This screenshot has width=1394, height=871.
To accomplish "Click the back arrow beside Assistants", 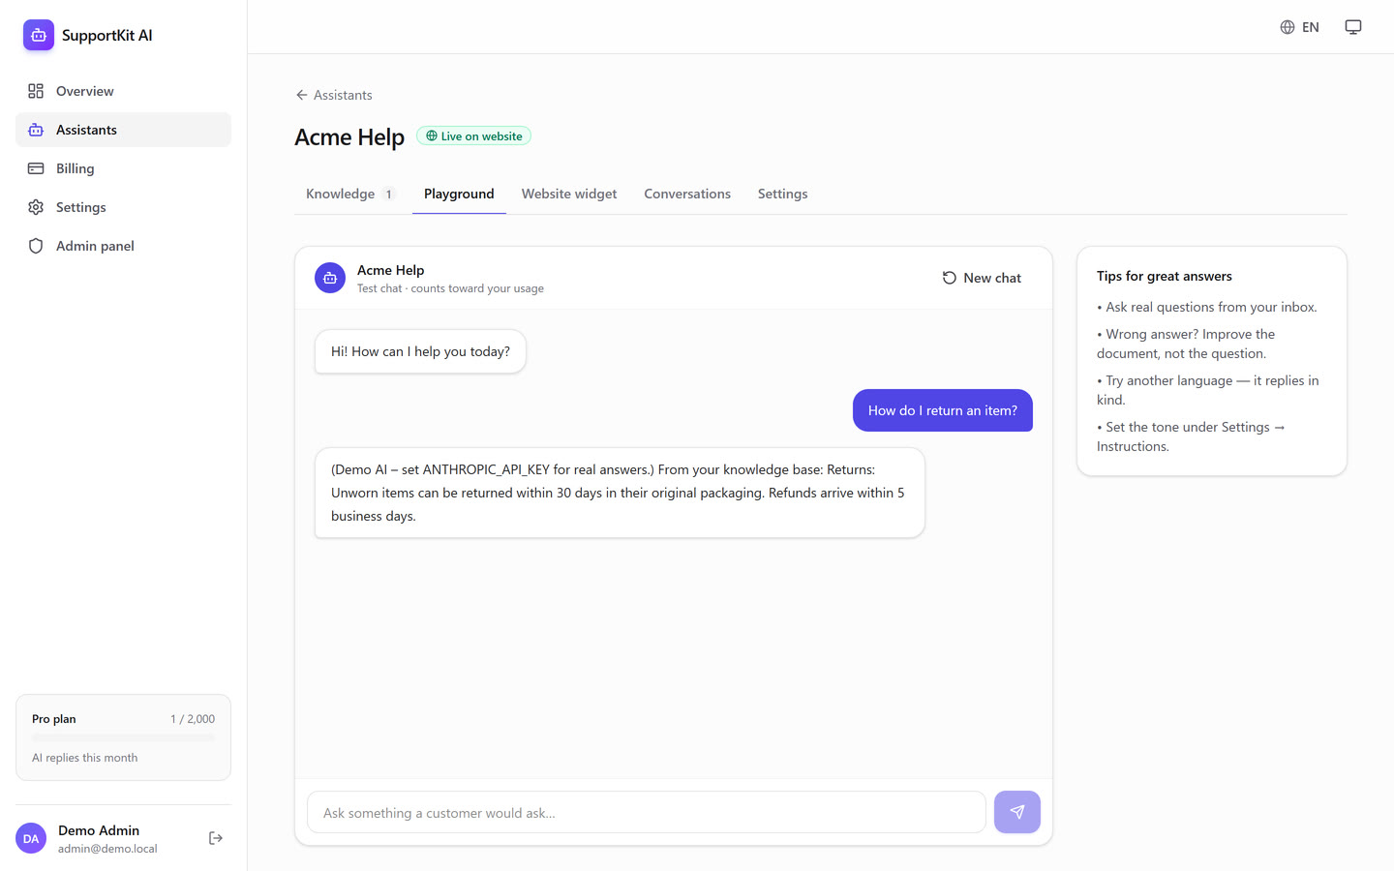I will (x=302, y=95).
